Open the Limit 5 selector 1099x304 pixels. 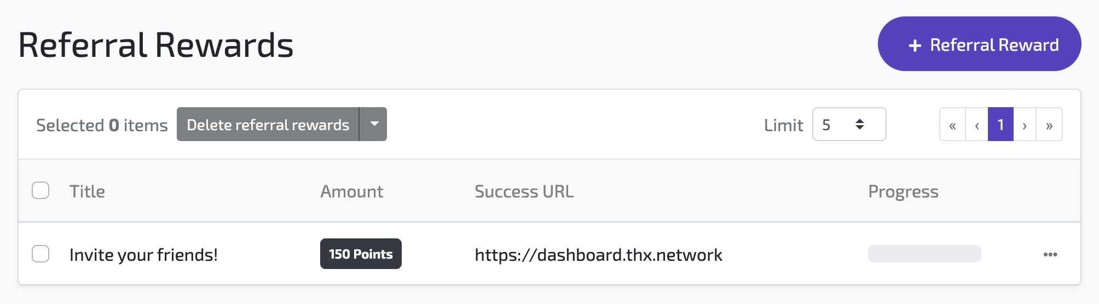click(849, 124)
